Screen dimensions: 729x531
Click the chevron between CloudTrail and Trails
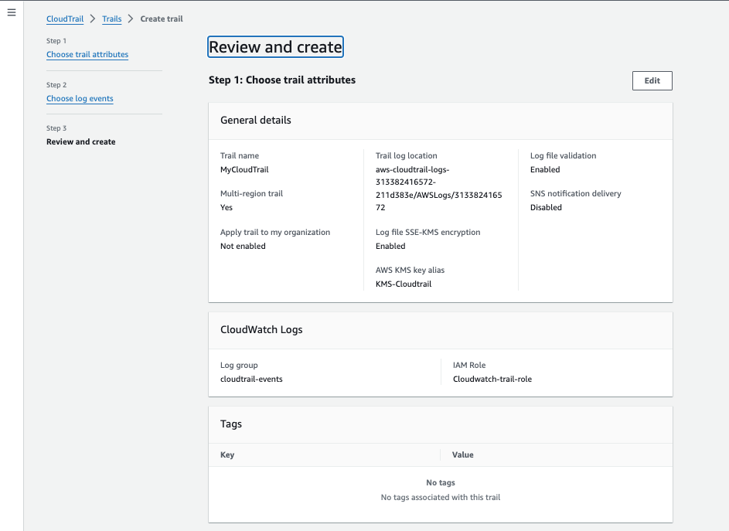[x=91, y=19]
